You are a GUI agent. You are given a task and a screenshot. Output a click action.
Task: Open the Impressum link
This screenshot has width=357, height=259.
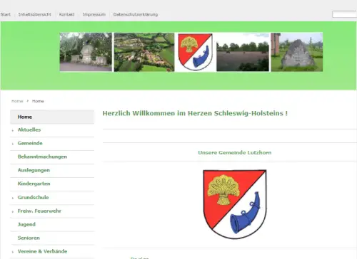(x=94, y=14)
